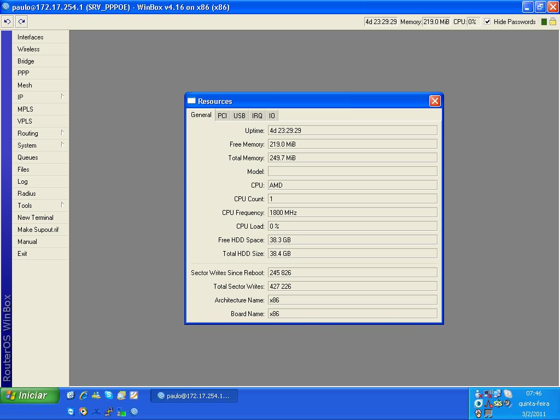Click the Uptime field
The image size is (560, 420).
click(x=353, y=130)
